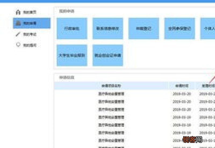Open the sidebar entry labeled beside lightbulb icon
Screen dimensions: 215x148
(30, 45)
